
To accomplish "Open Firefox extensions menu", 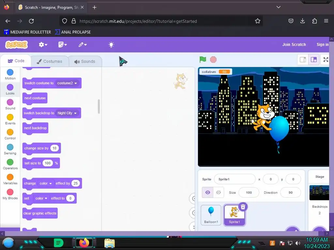I will coord(314,21).
